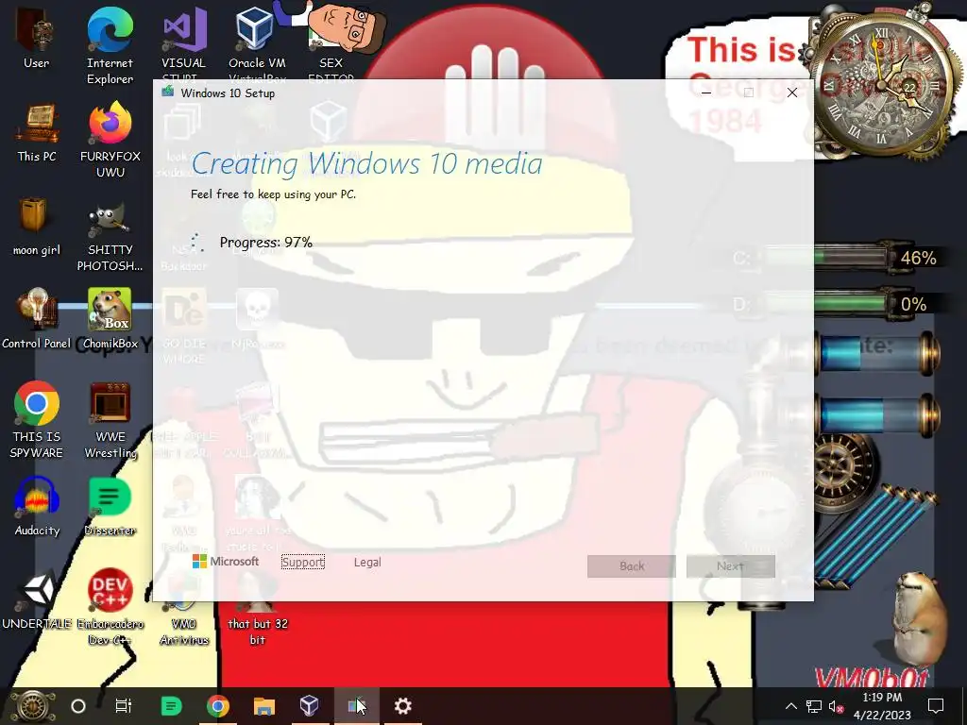Launch the SHITTY PHOTOSH... GIMP shortcut

point(110,237)
